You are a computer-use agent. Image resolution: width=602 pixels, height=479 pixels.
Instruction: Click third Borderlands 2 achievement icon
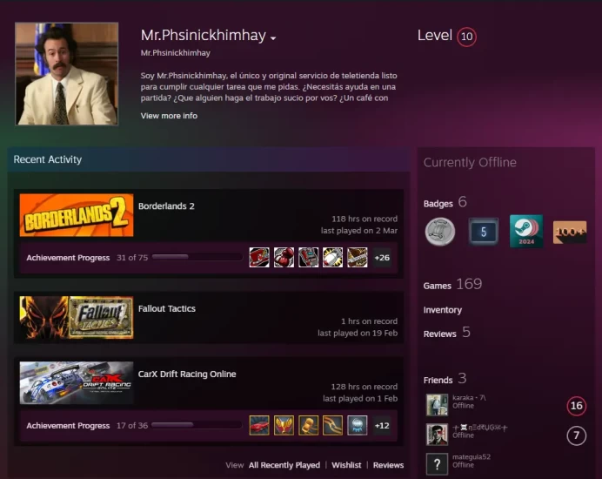click(308, 258)
